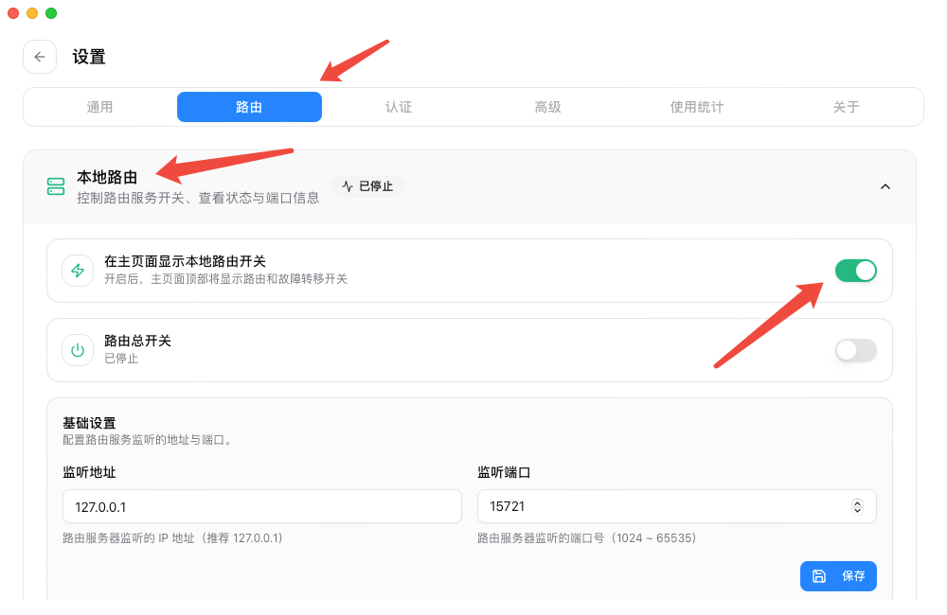Viewport: 947px width, 615px height.
Task: Open the 通用 tab
Action: click(x=99, y=108)
